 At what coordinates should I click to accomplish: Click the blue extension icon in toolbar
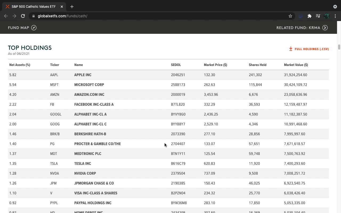(301, 16)
